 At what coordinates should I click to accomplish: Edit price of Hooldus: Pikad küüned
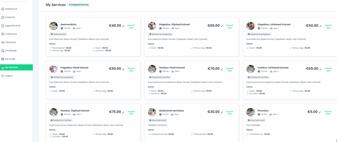point(222,69)
